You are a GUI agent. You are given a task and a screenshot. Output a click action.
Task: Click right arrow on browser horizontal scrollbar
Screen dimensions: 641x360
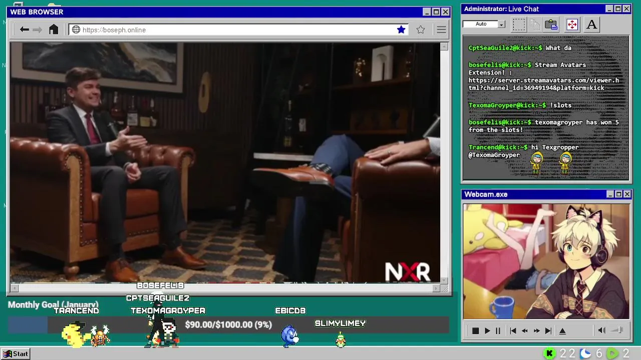click(x=436, y=288)
